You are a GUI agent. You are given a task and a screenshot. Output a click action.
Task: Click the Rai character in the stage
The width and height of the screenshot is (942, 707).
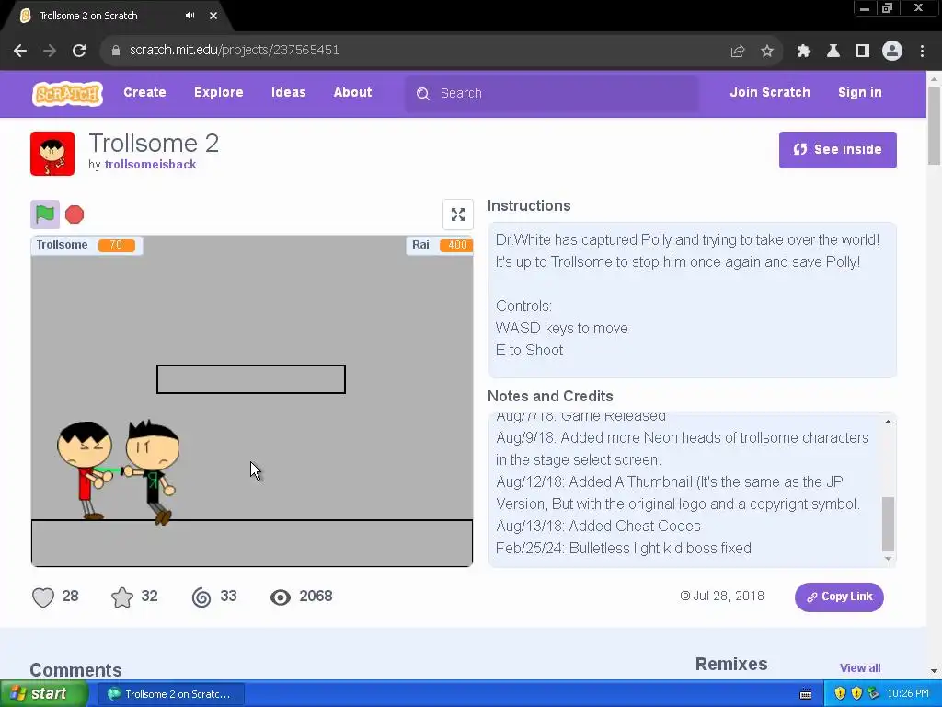point(153,472)
